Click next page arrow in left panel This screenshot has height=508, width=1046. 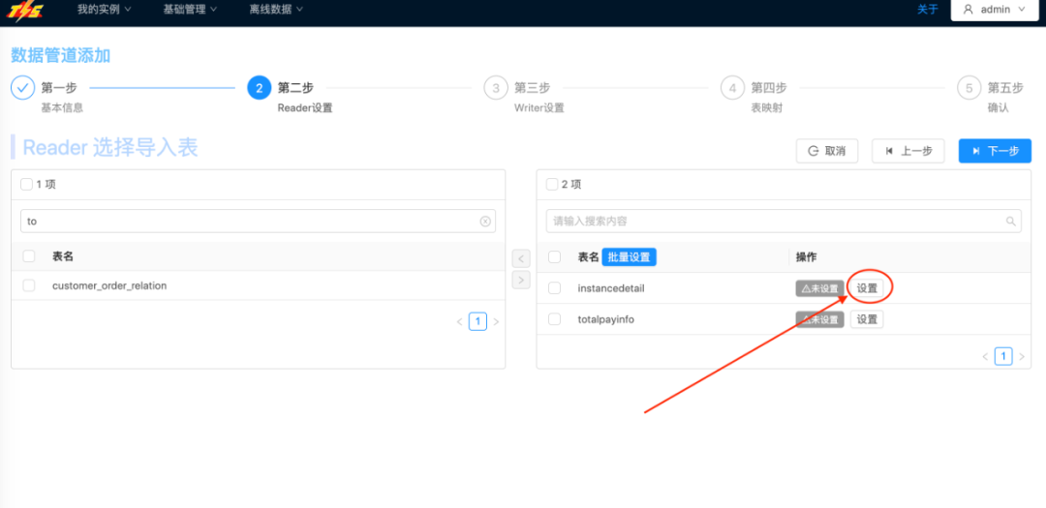[x=496, y=322]
